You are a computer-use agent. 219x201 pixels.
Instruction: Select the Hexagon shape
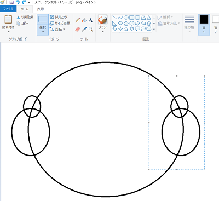pos(131,23)
